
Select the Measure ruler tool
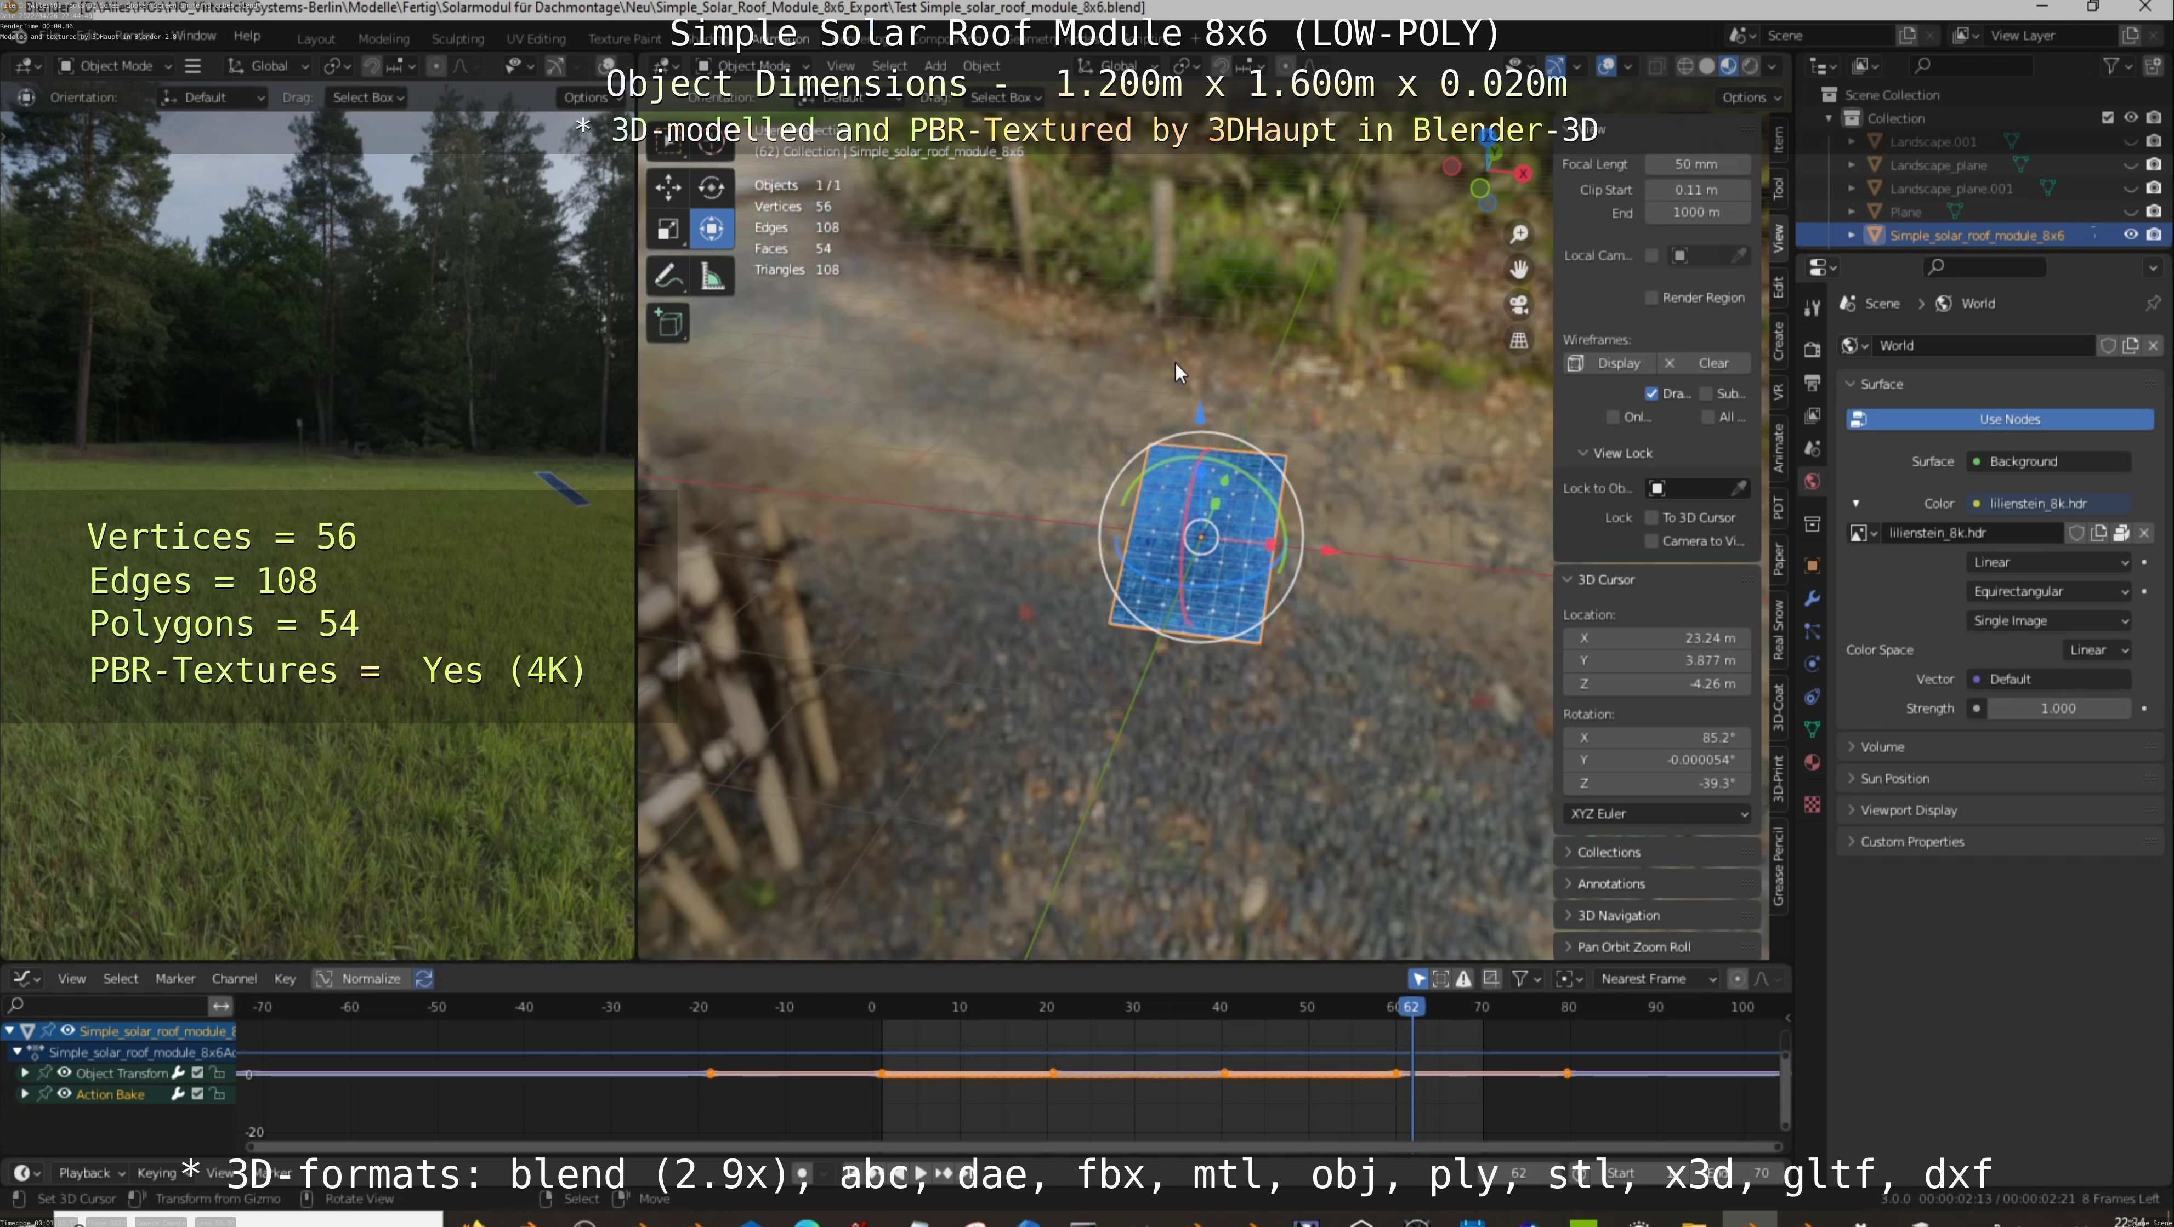pos(712,277)
